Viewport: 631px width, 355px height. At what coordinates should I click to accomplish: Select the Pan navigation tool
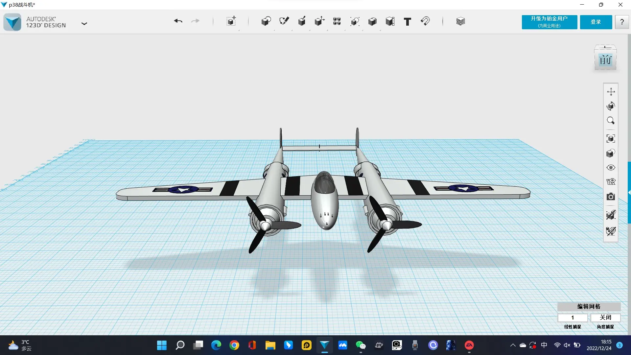(611, 92)
